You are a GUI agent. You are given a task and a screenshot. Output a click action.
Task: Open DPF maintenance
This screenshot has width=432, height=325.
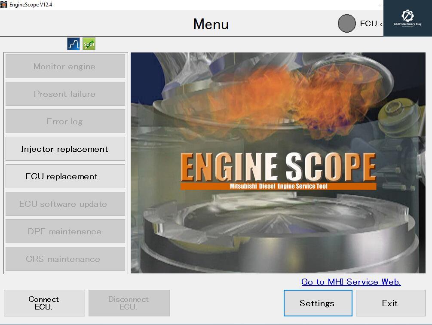(65, 231)
